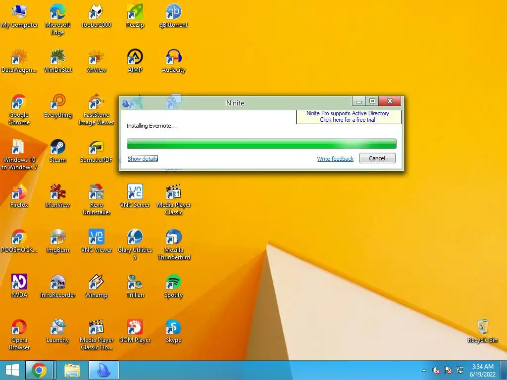Click the Trillian desktop icon
Viewport: 507px width, 380px height.
[x=135, y=286]
